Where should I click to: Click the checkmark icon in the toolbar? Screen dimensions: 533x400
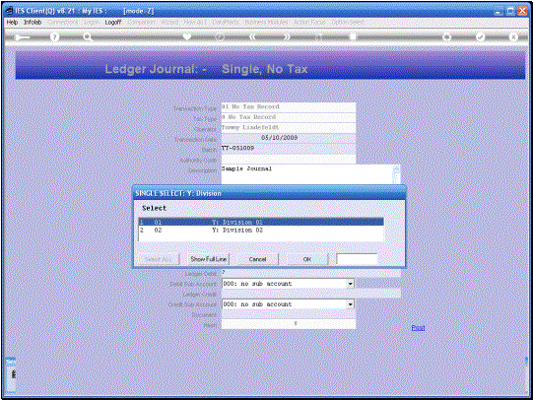pyautogui.click(x=480, y=36)
